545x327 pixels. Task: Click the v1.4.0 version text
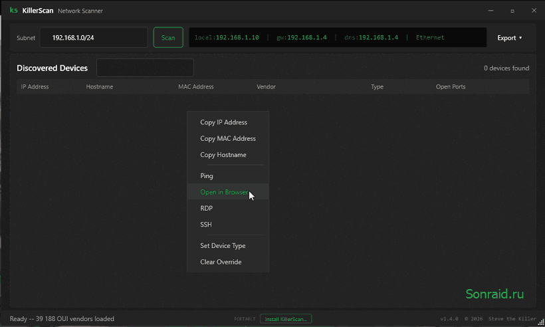(x=449, y=318)
